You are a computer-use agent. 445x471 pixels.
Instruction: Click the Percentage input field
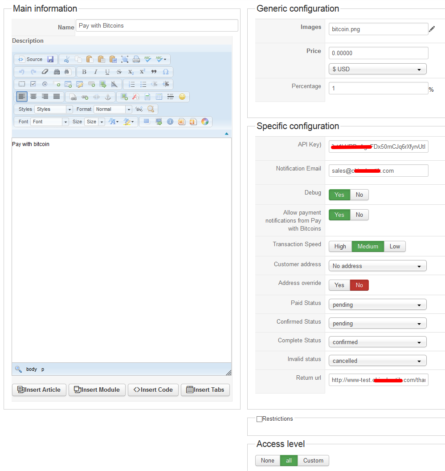pos(379,88)
